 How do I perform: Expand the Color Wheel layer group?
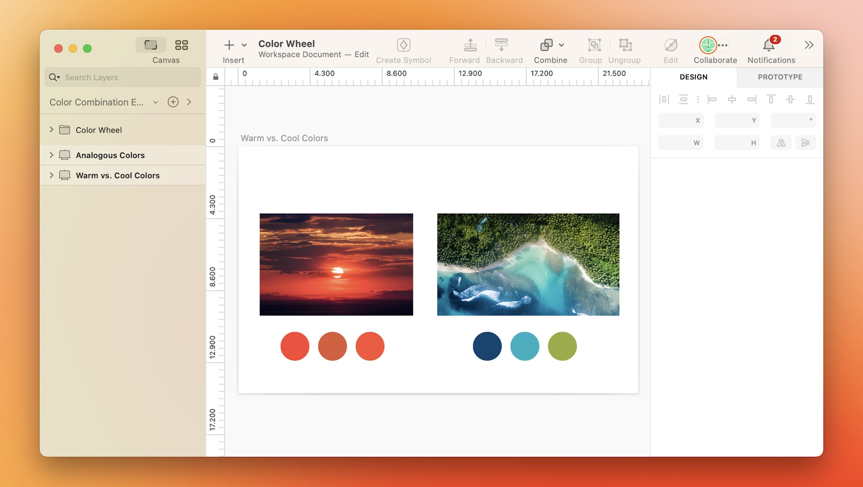coord(51,130)
